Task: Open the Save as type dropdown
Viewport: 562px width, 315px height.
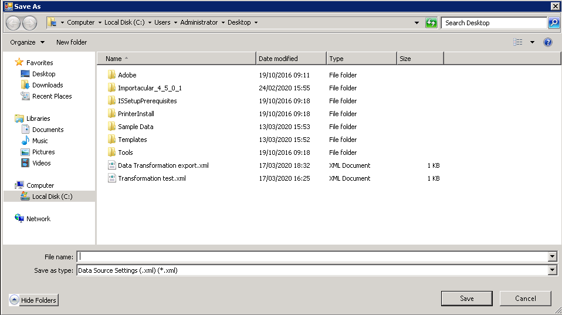Action: (x=552, y=270)
